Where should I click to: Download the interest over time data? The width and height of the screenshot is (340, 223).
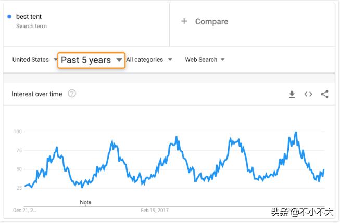pyautogui.click(x=292, y=94)
